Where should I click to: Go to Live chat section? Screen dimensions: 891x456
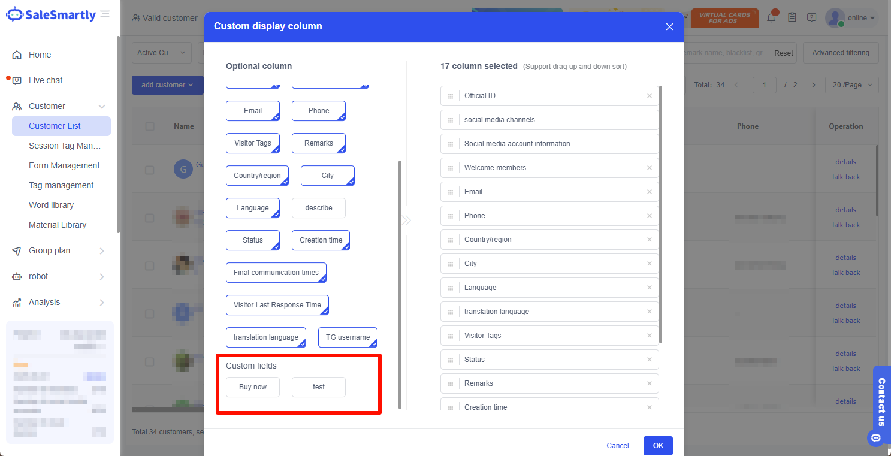46,80
